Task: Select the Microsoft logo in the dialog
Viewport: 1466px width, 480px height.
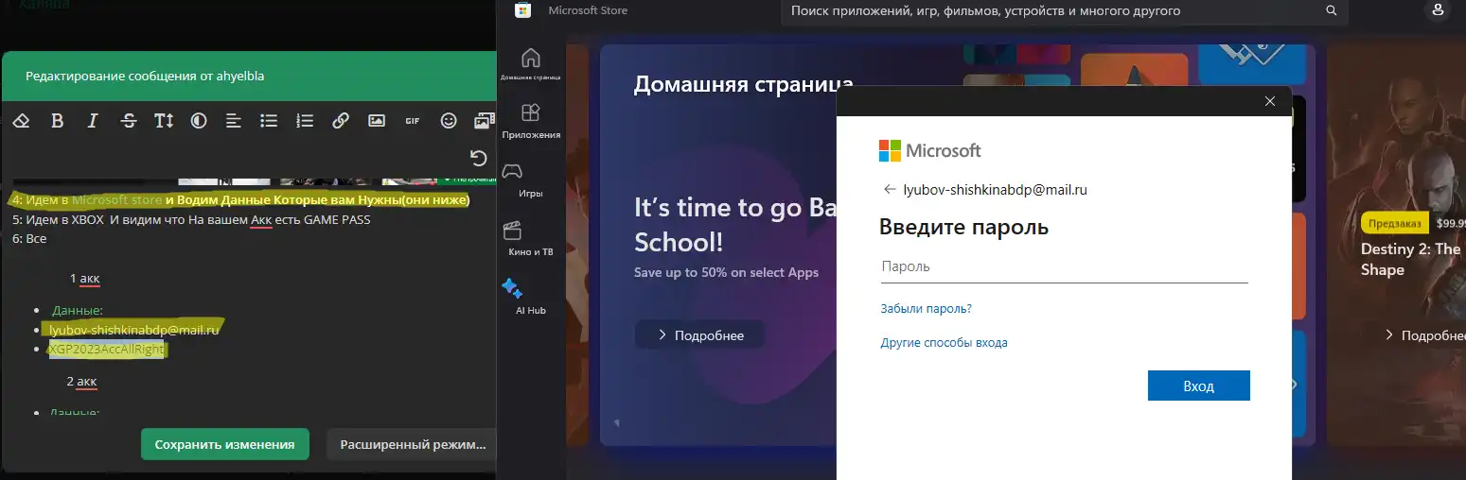Action: click(929, 150)
